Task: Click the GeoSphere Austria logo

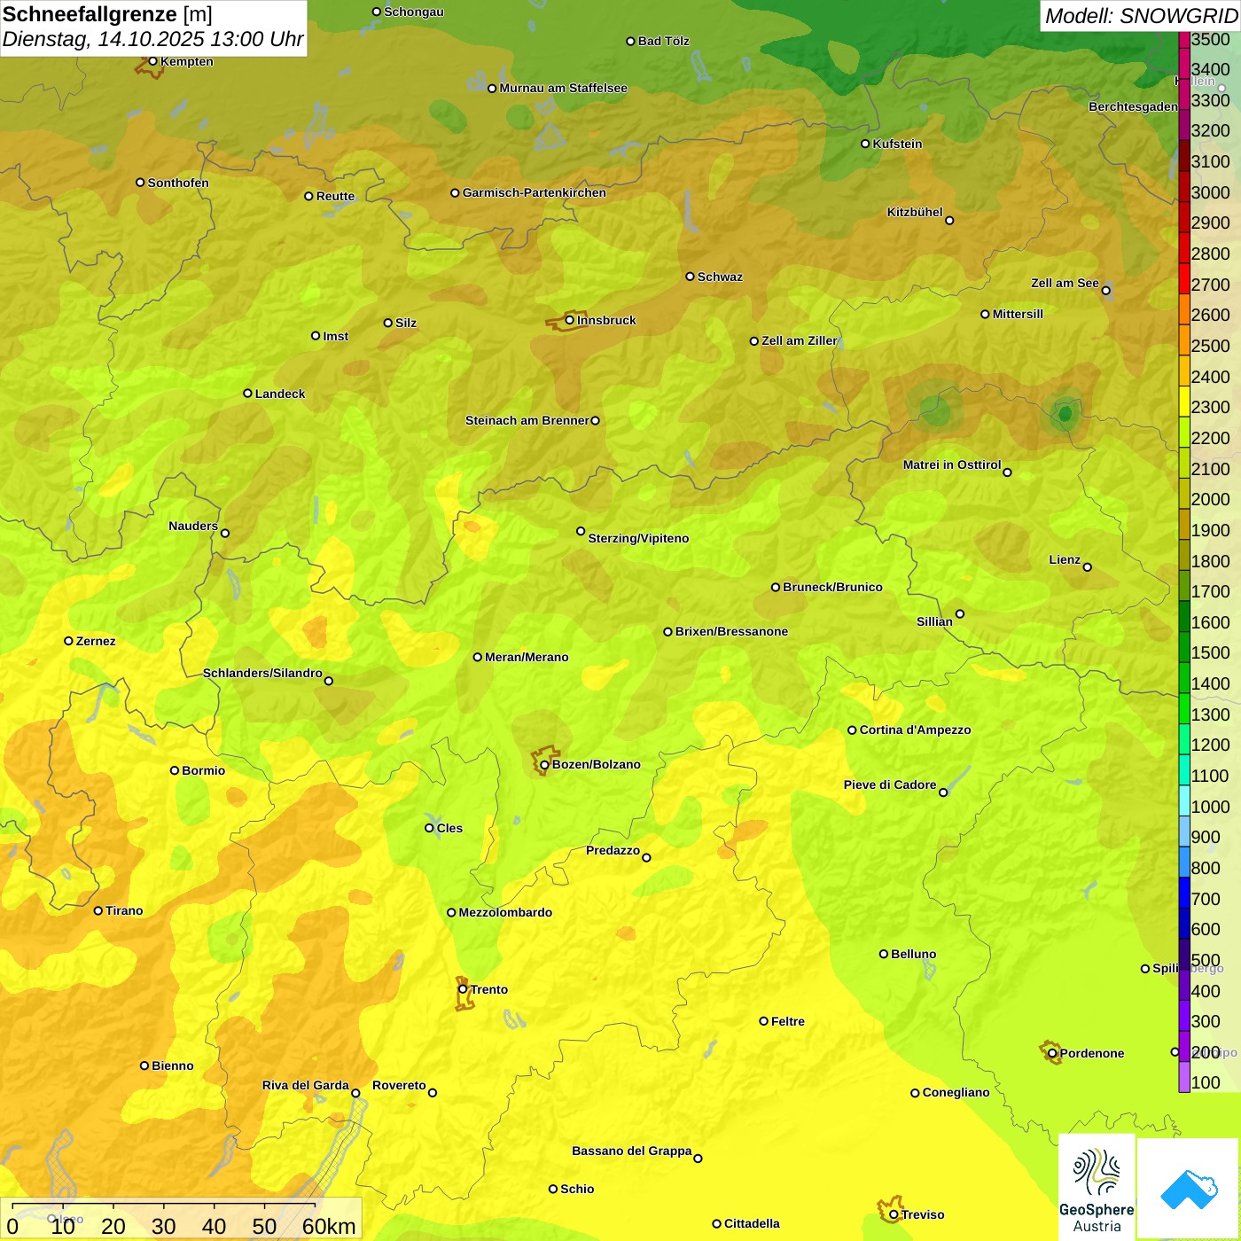Action: tap(1097, 1188)
